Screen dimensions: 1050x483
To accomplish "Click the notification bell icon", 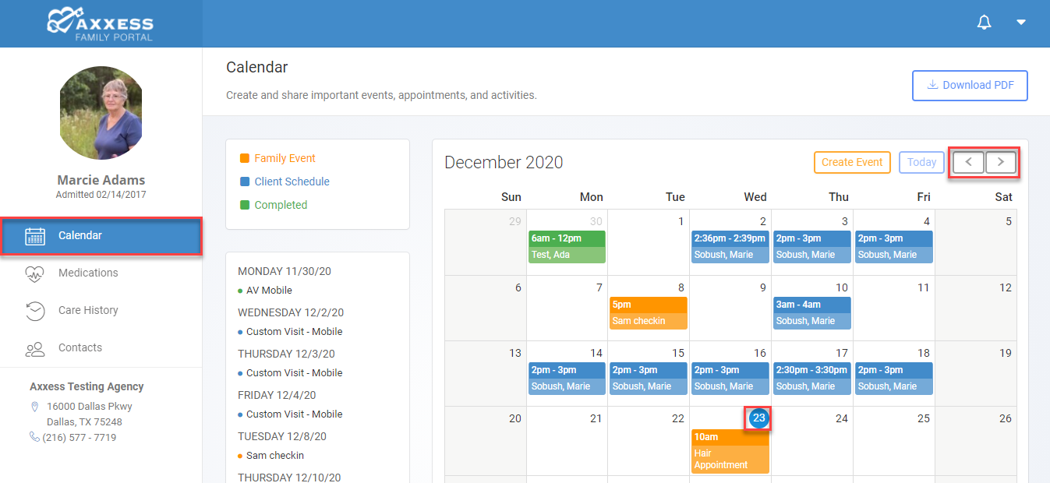I will 985,23.
